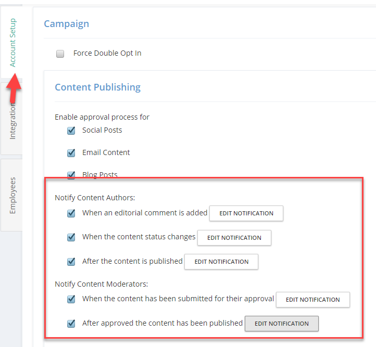
Task: Switch to the Employees vertical tab
Action: (x=12, y=195)
